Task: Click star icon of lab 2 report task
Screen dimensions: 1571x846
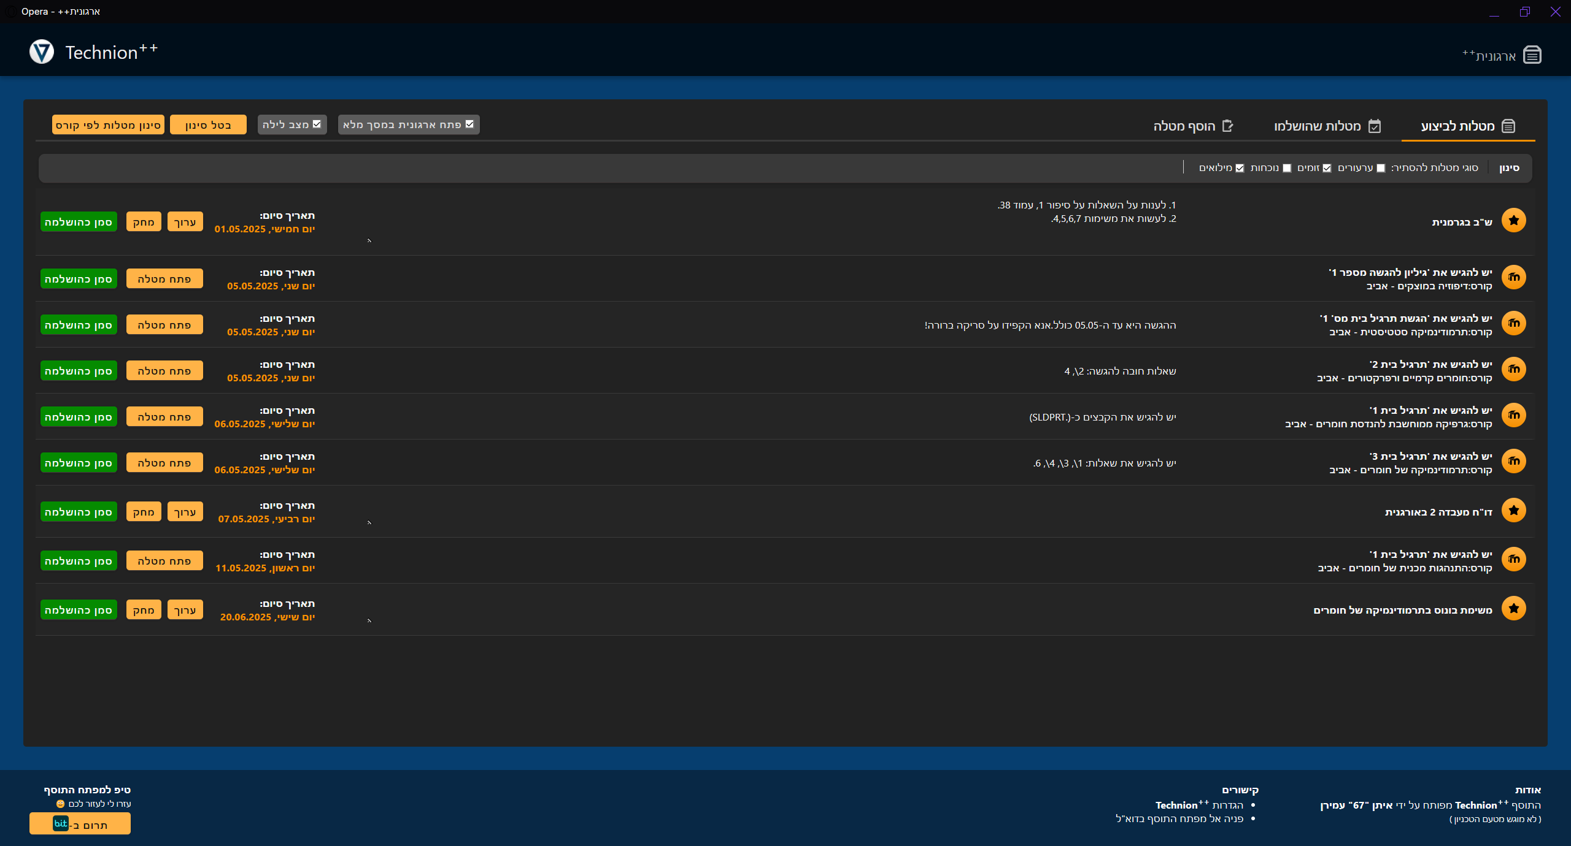Action: pyautogui.click(x=1513, y=510)
